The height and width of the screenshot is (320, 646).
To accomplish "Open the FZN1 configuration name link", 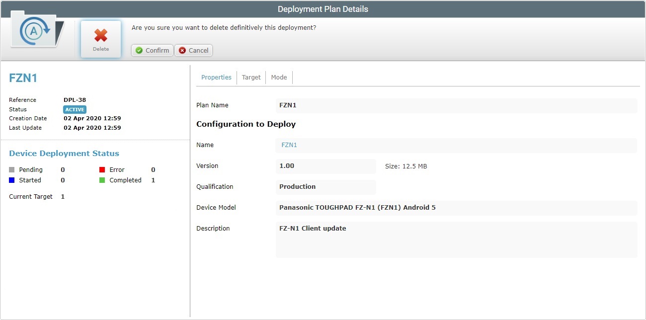I will click(289, 145).
